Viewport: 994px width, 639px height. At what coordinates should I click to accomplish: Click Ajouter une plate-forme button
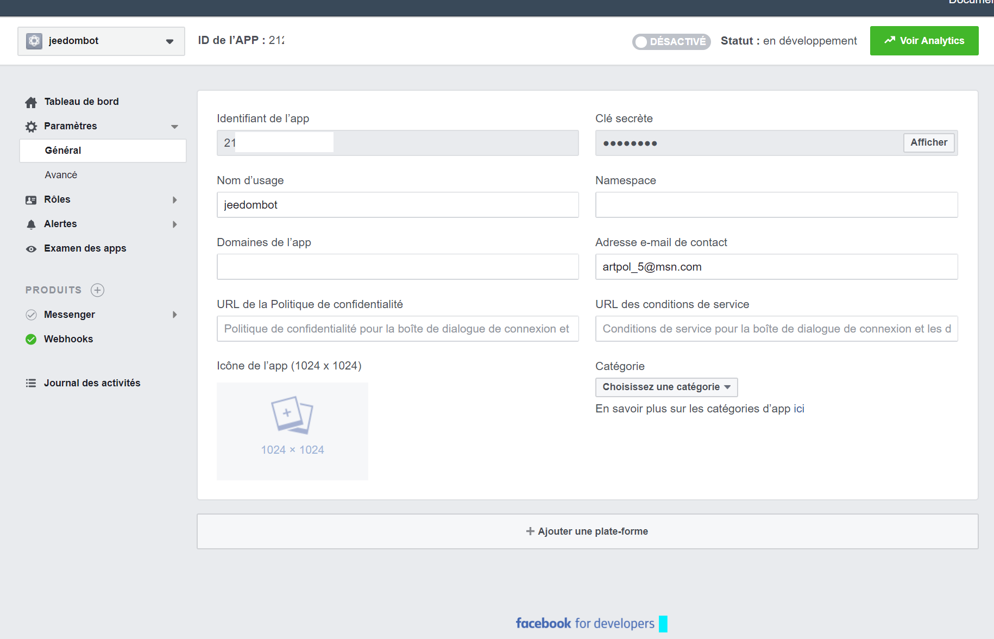(x=587, y=531)
